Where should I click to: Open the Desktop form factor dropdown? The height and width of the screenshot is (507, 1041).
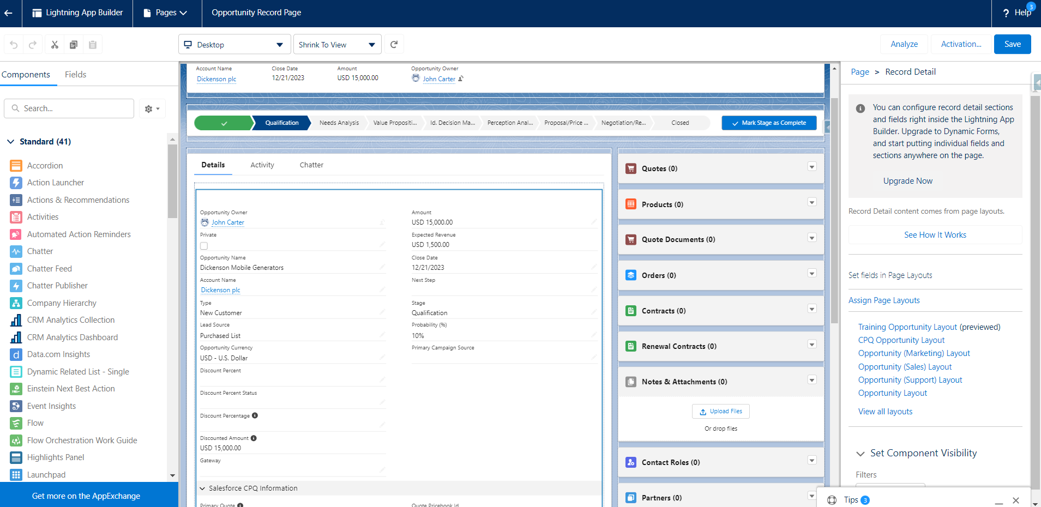(x=234, y=45)
